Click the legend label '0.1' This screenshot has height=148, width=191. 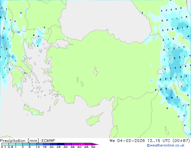(3, 147)
